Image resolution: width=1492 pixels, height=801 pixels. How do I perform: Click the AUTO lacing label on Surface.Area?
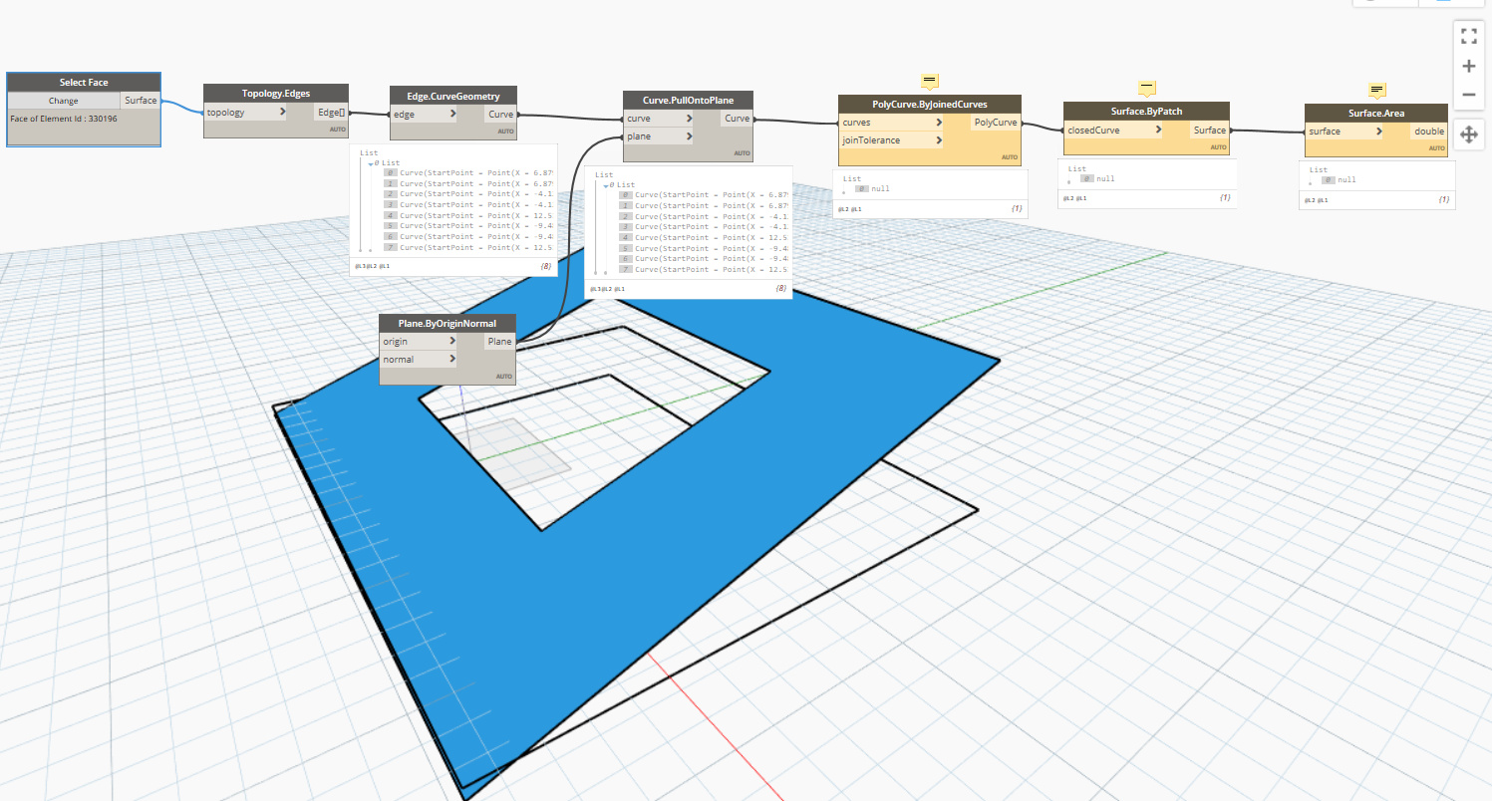click(x=1436, y=148)
